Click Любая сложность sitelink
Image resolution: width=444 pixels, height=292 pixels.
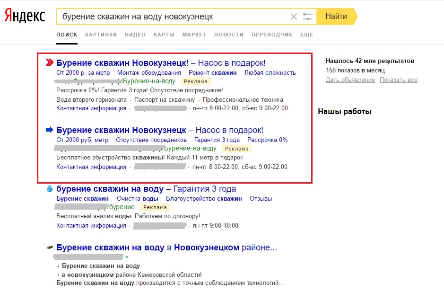point(270,73)
